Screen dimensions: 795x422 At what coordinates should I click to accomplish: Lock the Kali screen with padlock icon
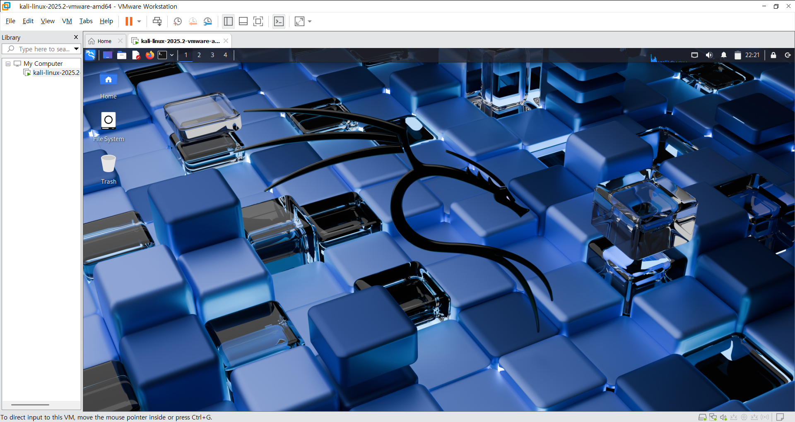(773, 55)
